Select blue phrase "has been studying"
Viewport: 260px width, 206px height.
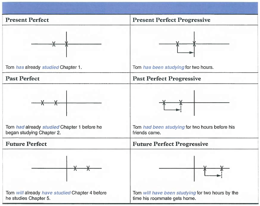[x=164, y=67]
